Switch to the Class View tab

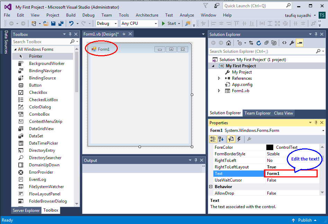point(283,113)
